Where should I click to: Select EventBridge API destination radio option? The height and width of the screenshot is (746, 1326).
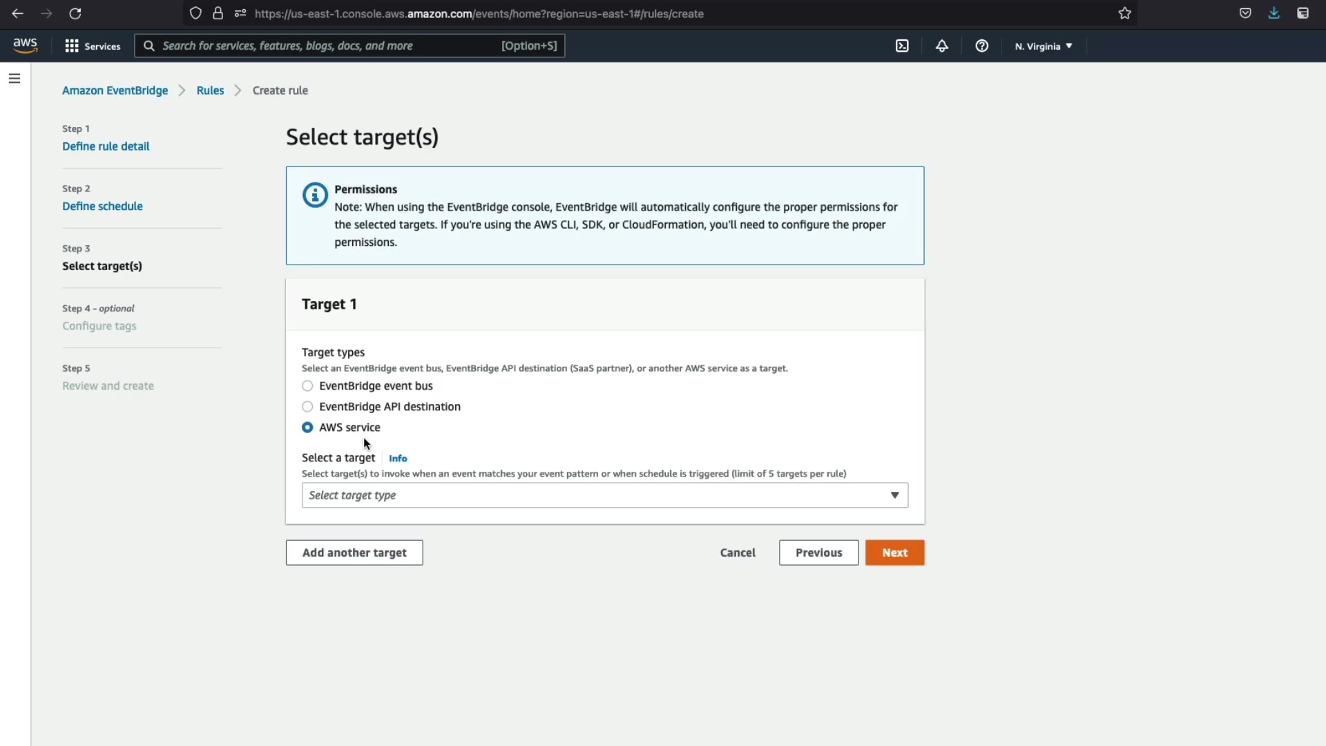pyautogui.click(x=307, y=407)
